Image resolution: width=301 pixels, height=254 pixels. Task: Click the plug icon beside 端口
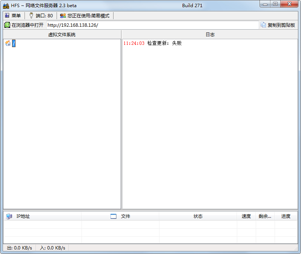(x=31, y=15)
